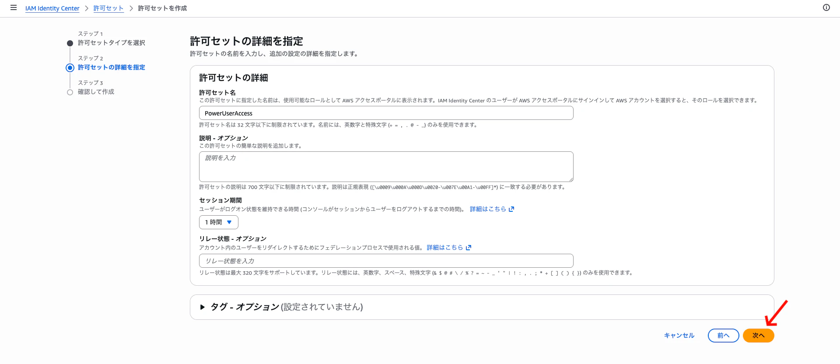Click the 次へ button
Screen dimensions: 840x364
point(759,336)
